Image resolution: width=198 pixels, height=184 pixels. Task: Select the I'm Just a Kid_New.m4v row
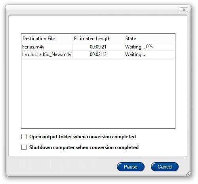tap(98, 54)
